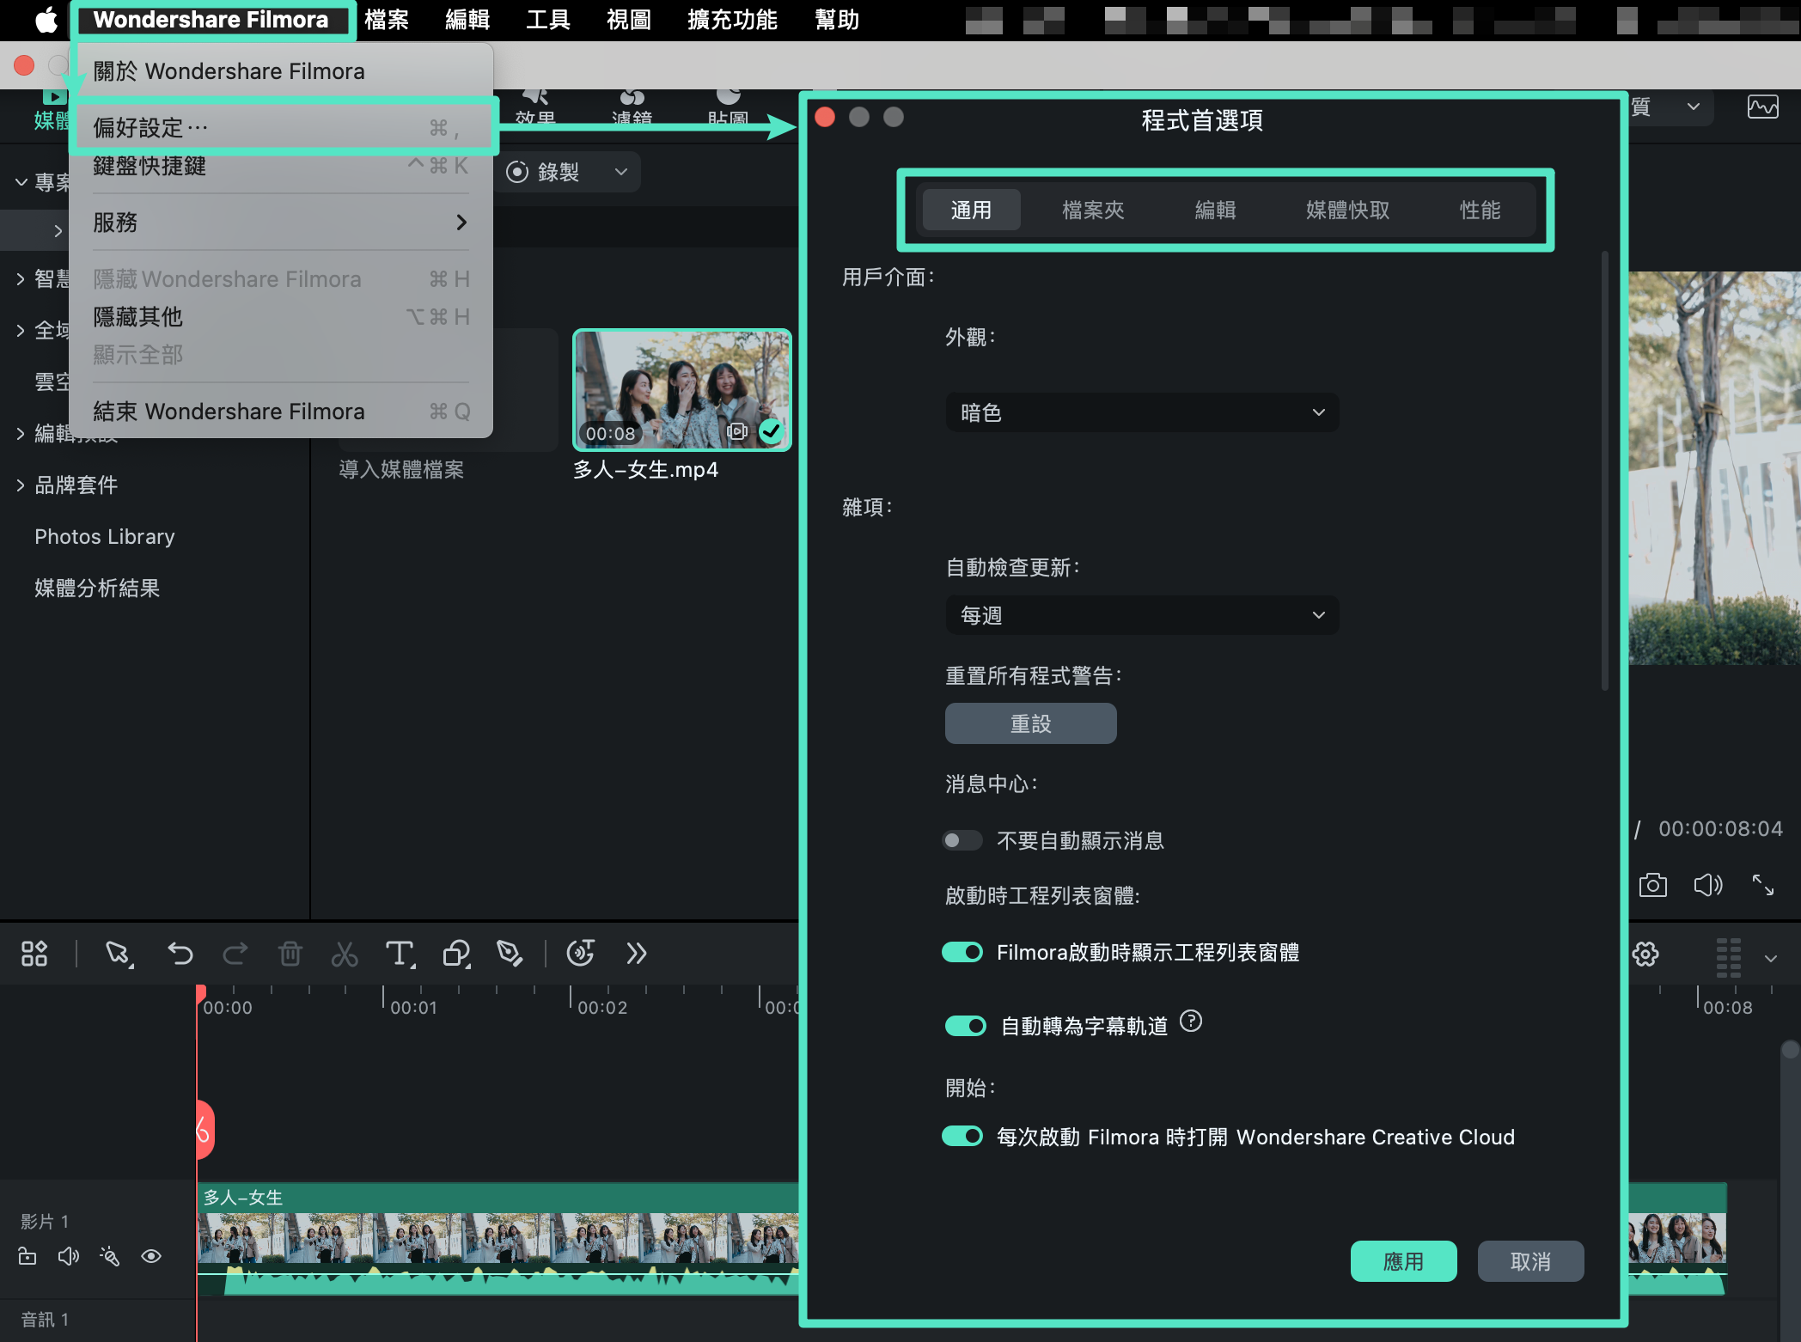Click the fullscreen expand arrows icon

click(x=1763, y=885)
